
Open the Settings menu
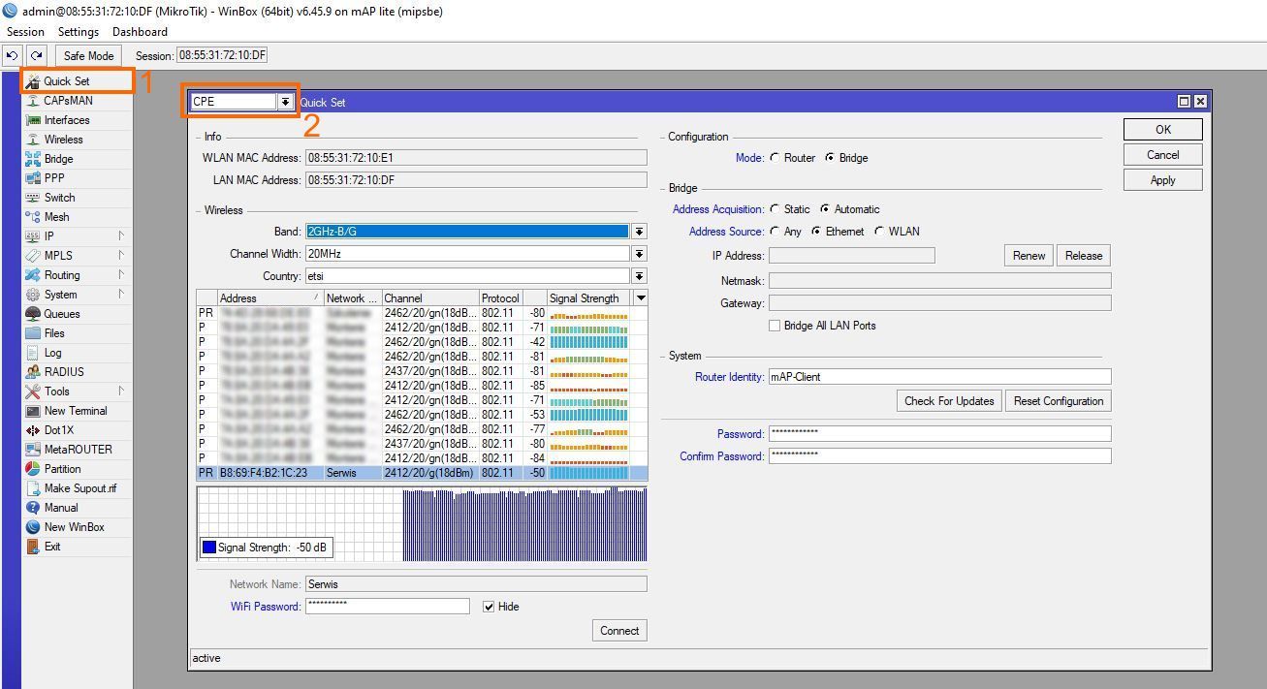(79, 32)
